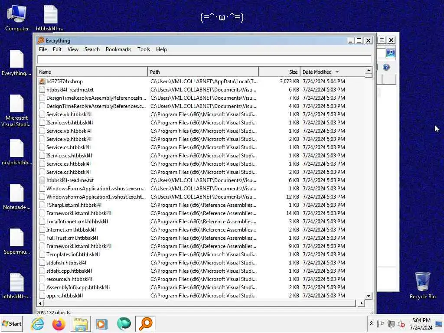This screenshot has height=333, width=444.
Task: Click the Date Modified sort arrow
Action: pos(337,72)
